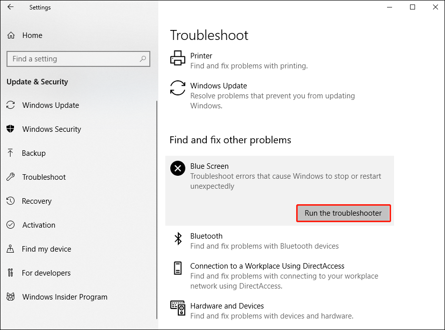This screenshot has height=330, width=445.
Task: Click the back arrow in Settings
Action: point(10,7)
